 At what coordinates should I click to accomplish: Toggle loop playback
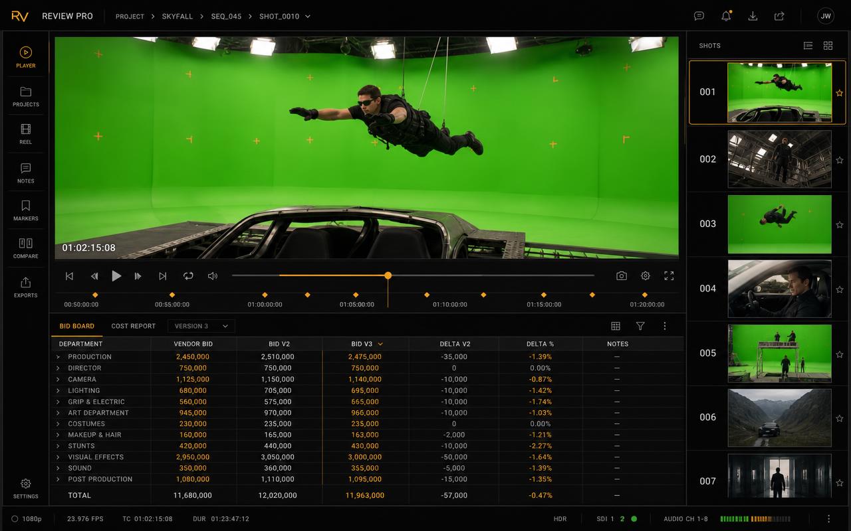[188, 276]
